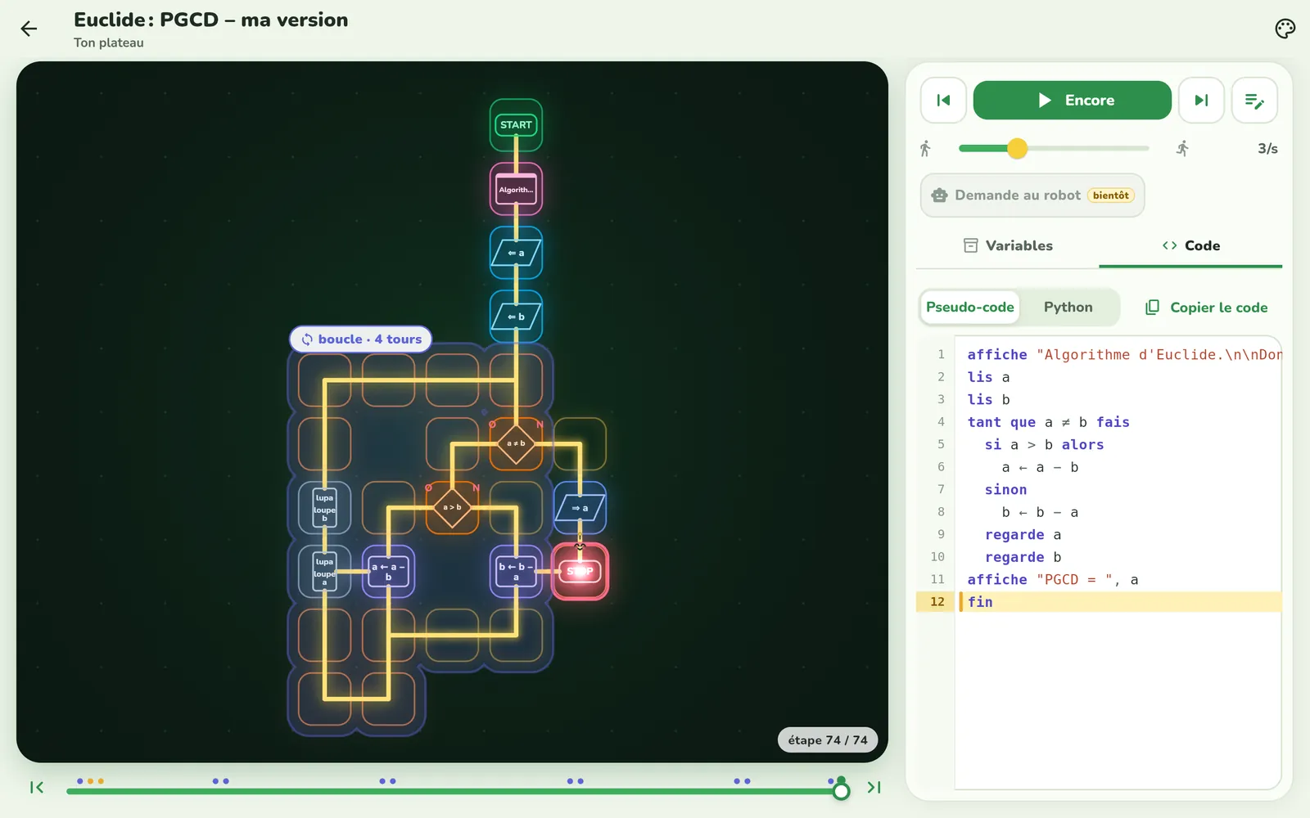Click code line 1 affiche Algorithme d'Euclide
Image resolution: width=1310 pixels, height=818 pixels.
[x=1099, y=354]
